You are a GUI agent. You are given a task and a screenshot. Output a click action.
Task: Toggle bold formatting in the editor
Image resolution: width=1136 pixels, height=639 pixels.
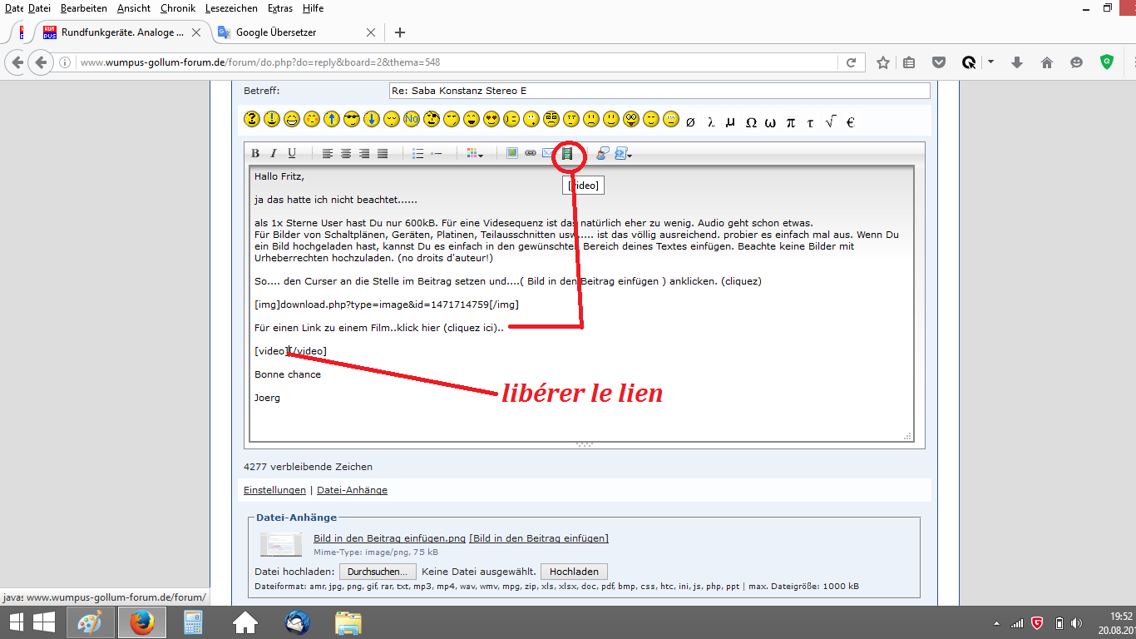point(255,153)
